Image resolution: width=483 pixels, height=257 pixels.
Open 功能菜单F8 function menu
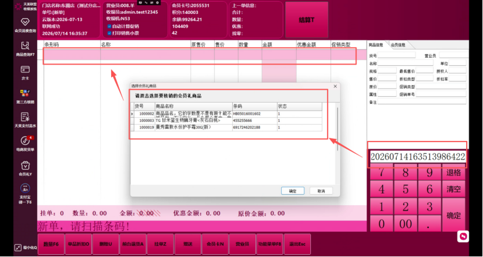270,244
